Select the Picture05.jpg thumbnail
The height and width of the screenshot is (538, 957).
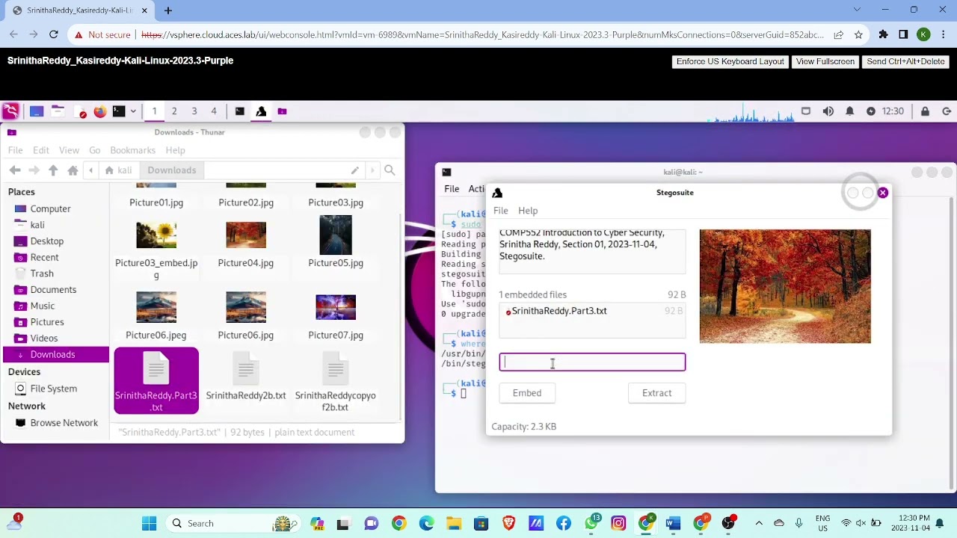336,235
